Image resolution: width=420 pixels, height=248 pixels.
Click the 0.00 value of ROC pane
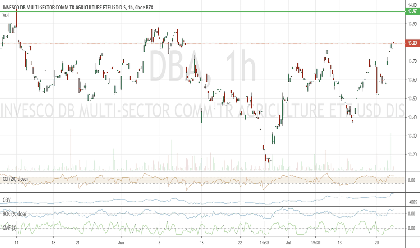[x=411, y=214]
